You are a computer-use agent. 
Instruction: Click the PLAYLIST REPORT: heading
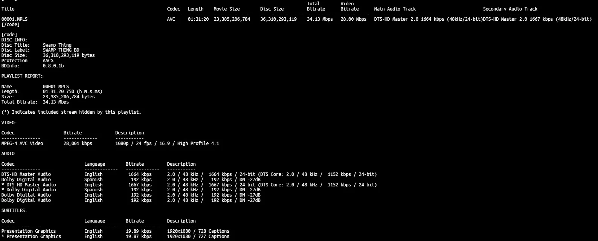click(x=22, y=76)
